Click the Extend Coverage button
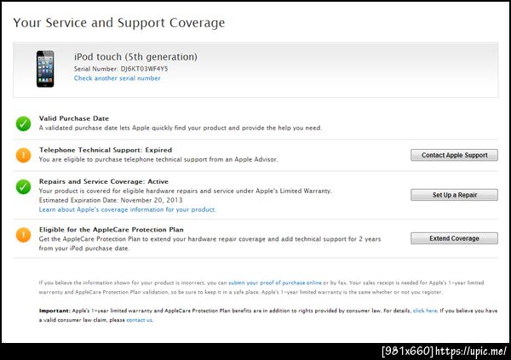This screenshot has width=511, height=360. (x=454, y=238)
